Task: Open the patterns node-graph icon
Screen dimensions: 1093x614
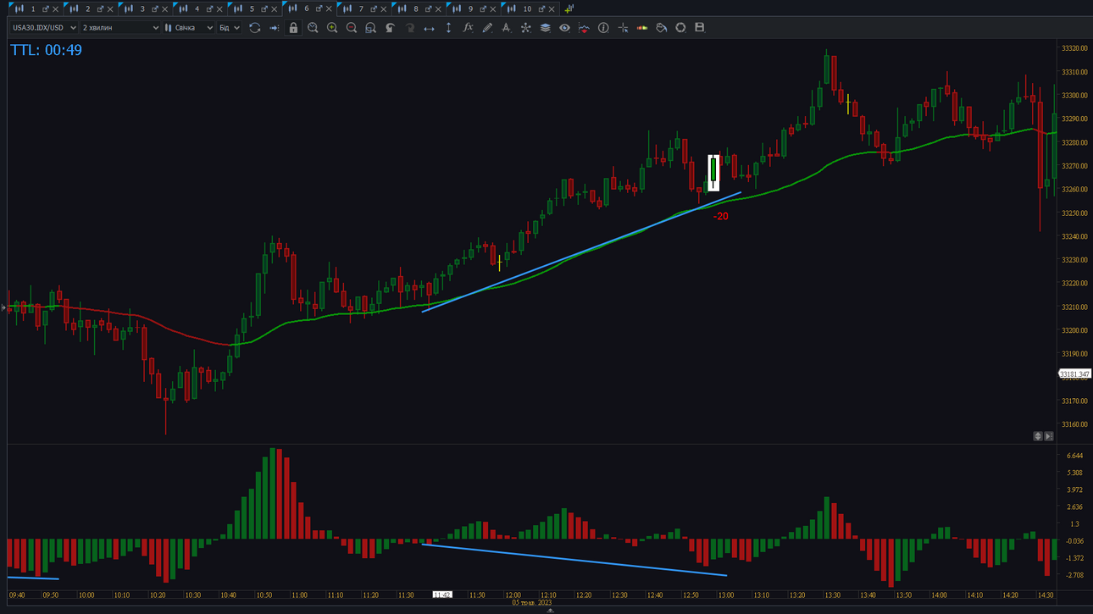Action: 525,28
